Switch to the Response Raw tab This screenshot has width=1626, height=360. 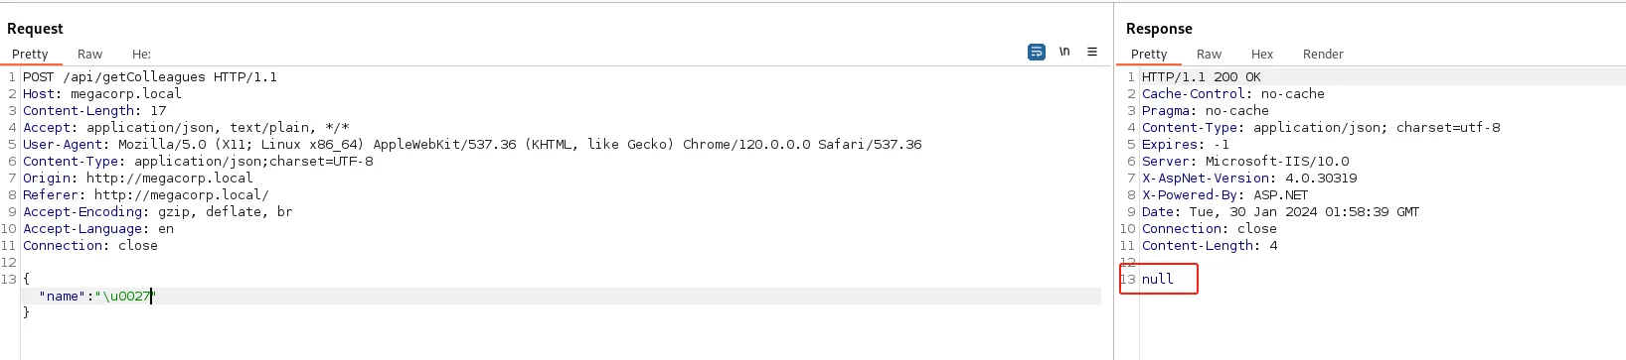tap(1209, 55)
